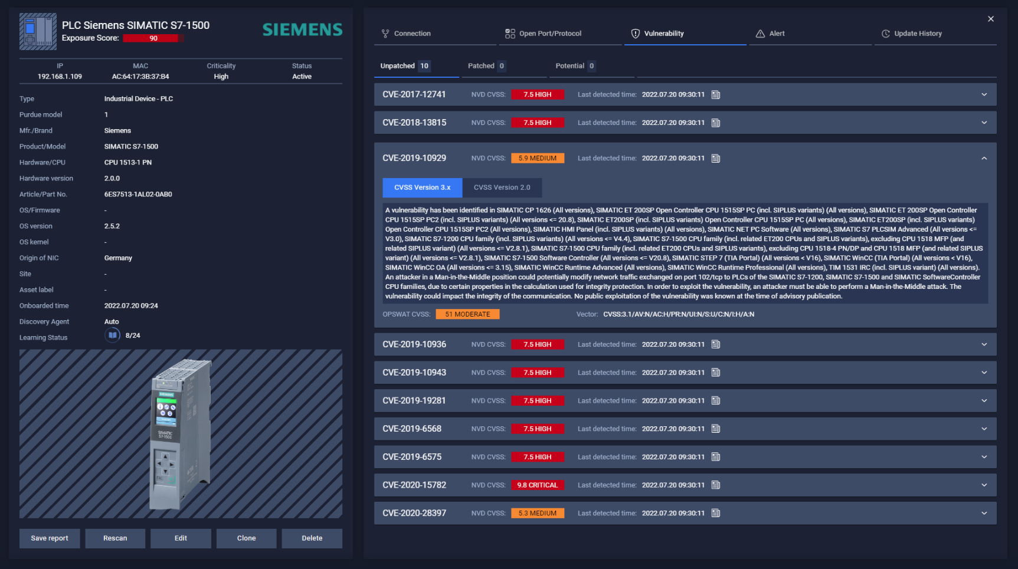
Task: Click the report icon beside CVE-2019-10929
Action: (716, 159)
